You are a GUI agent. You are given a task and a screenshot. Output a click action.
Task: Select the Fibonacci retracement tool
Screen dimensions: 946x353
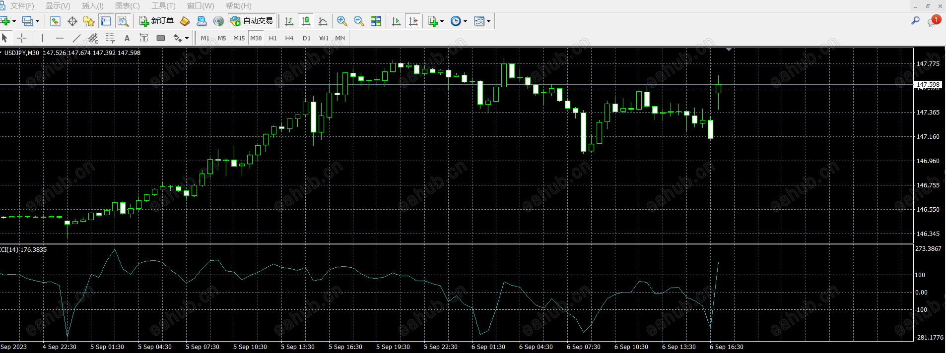110,38
